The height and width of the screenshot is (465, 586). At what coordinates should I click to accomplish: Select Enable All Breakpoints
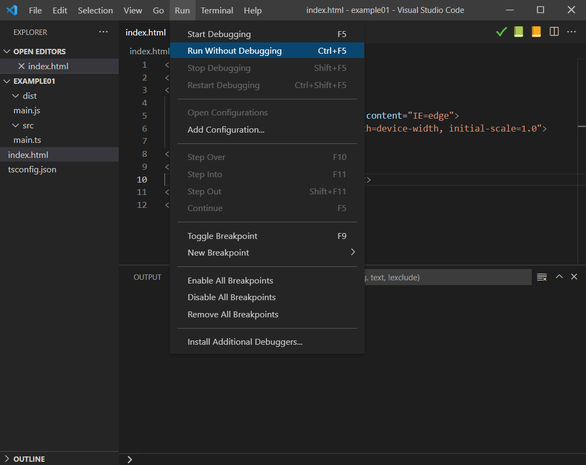tap(267, 280)
